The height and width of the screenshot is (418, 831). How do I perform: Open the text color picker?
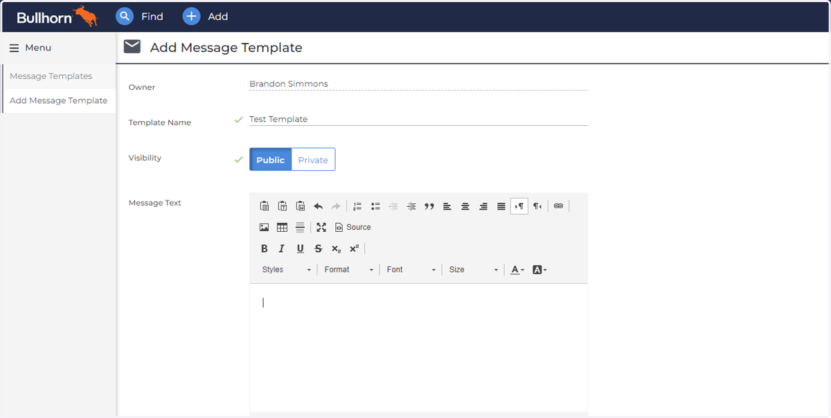tap(517, 270)
